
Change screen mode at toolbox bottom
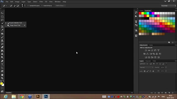point(2,92)
